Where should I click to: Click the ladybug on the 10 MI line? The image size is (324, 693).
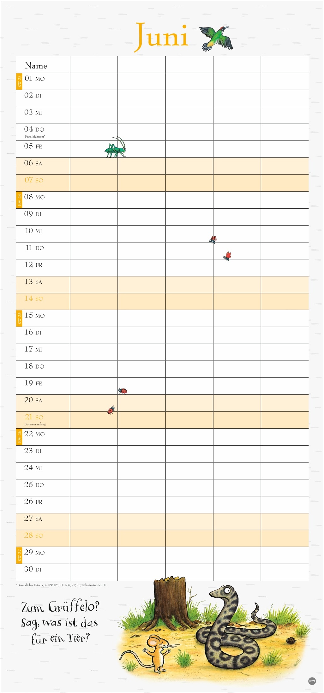point(213,240)
